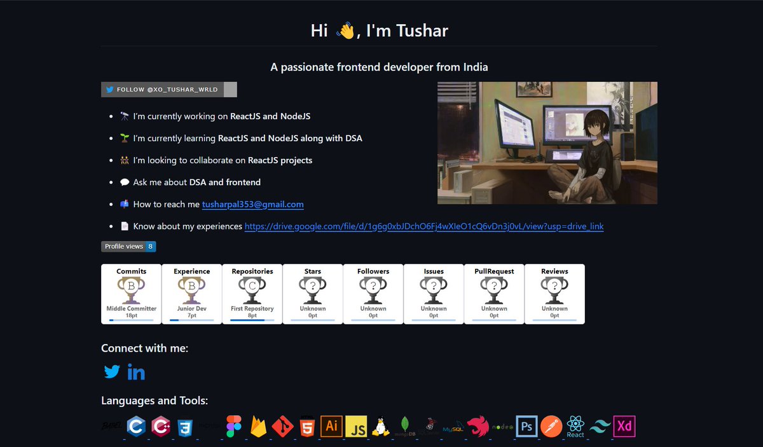
Task: Click the Reviews trophy card
Action: 554,294
